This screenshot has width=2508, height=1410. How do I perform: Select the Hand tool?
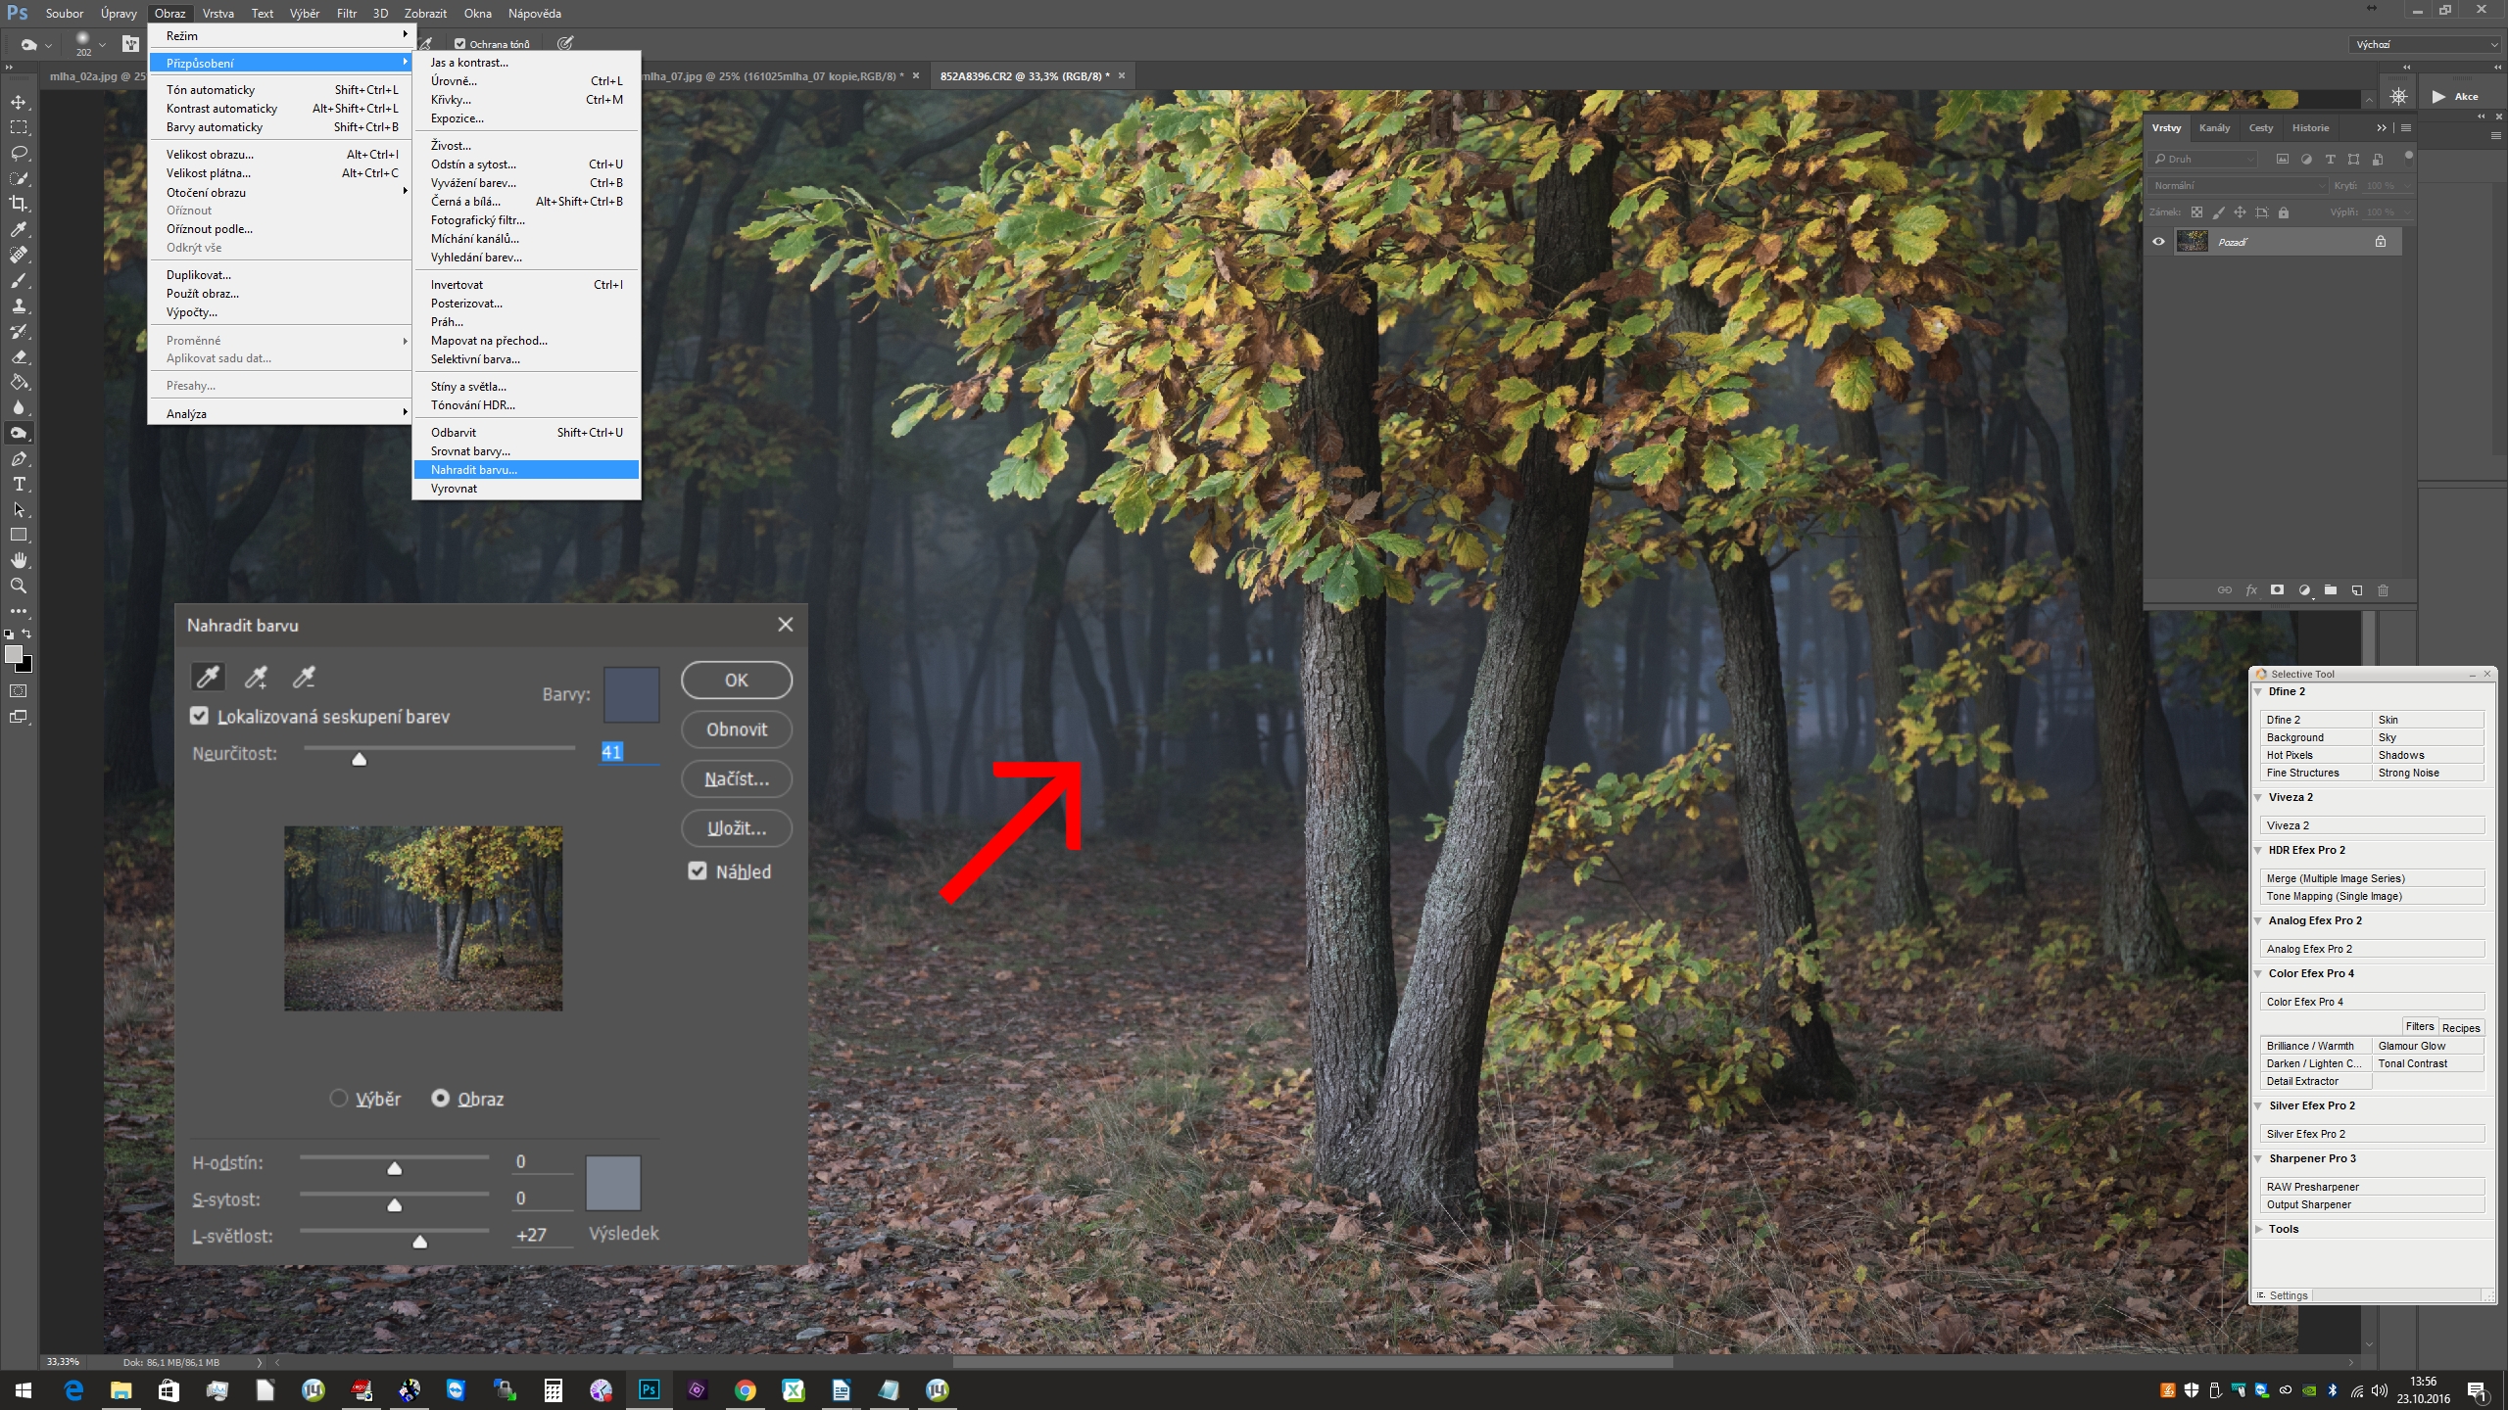coord(19,560)
